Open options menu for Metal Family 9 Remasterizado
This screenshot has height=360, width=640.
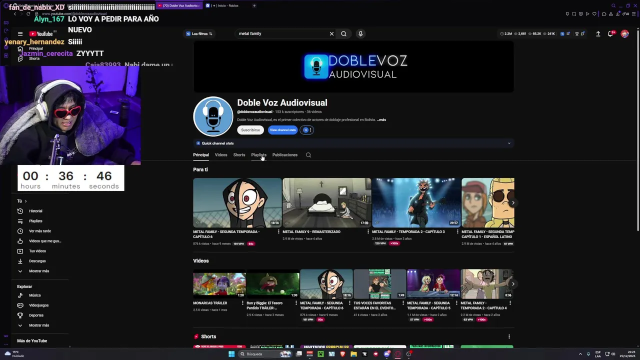point(368,231)
